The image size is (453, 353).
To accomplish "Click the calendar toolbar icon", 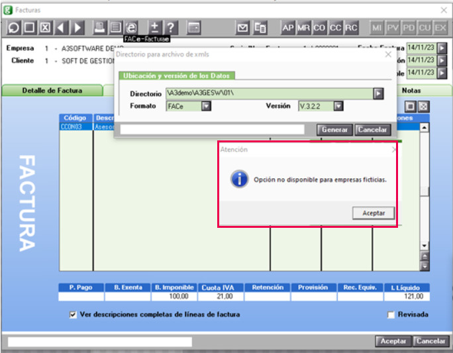I will (193, 28).
